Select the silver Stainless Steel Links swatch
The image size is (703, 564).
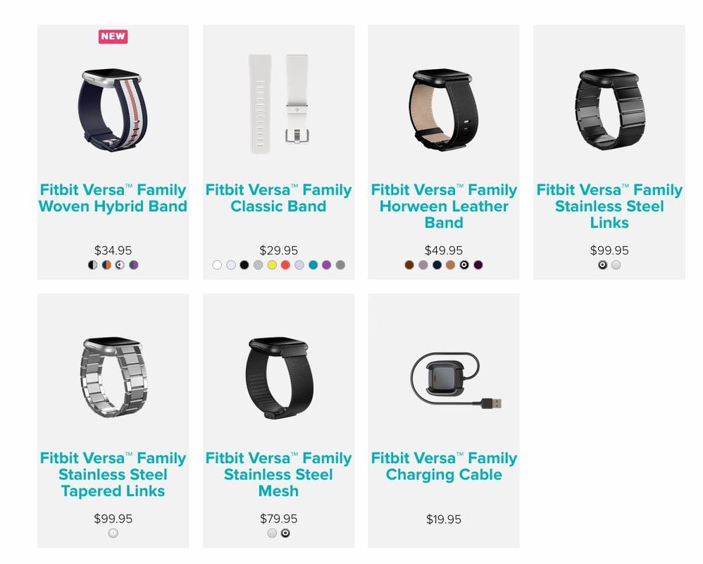click(x=616, y=265)
